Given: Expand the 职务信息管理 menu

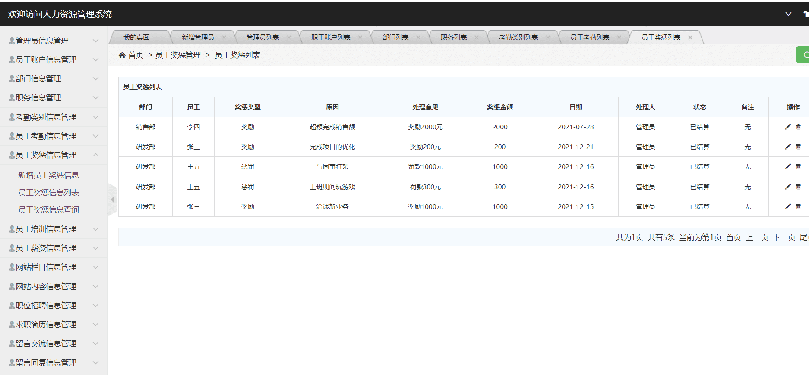Looking at the screenshot, I should pyautogui.click(x=54, y=97).
